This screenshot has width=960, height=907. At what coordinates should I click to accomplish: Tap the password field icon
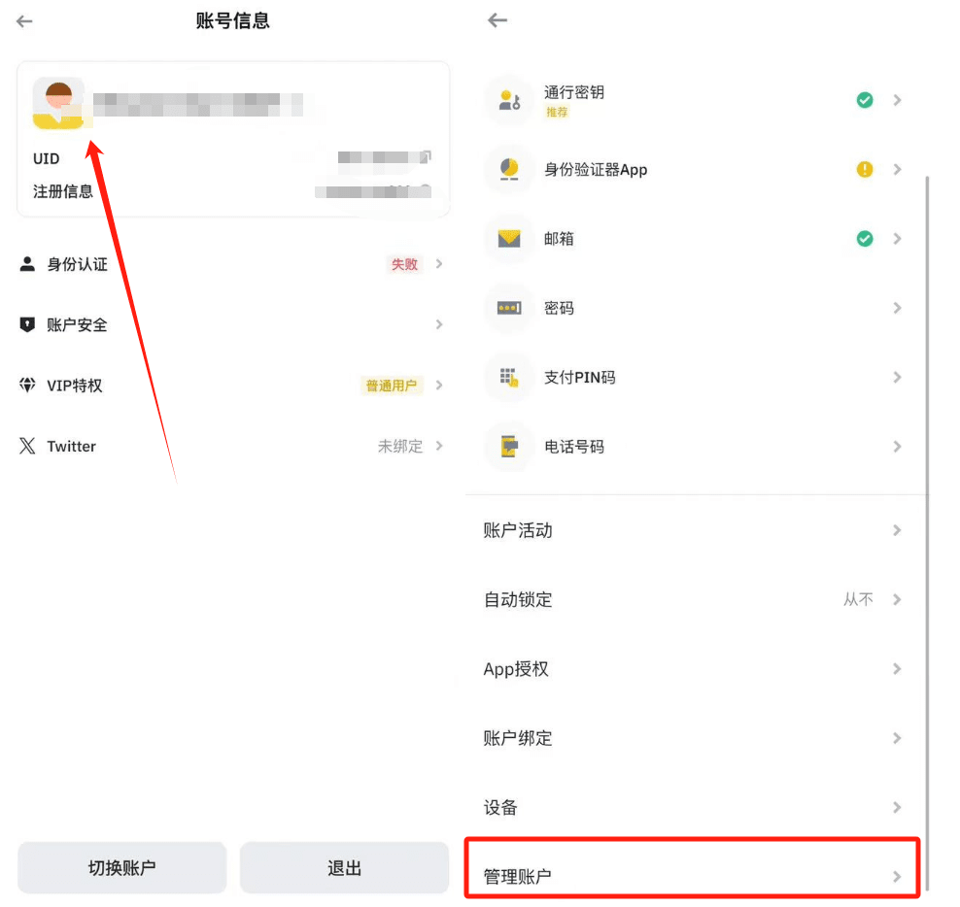509,308
